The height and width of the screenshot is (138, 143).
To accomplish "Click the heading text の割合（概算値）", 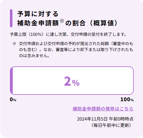I will pyautogui.click(x=92, y=23).
